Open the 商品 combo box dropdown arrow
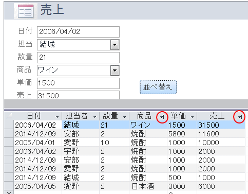Image resolution: width=248 pixels, height=194 pixels. tap(115, 70)
